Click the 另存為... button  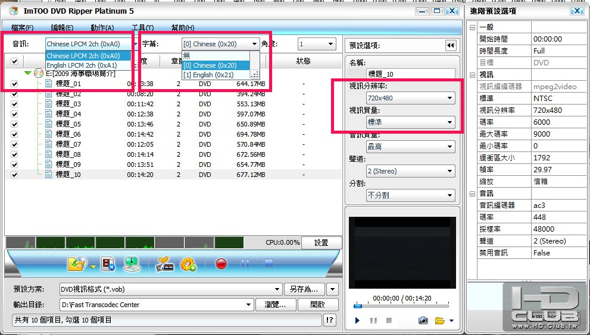(304, 289)
